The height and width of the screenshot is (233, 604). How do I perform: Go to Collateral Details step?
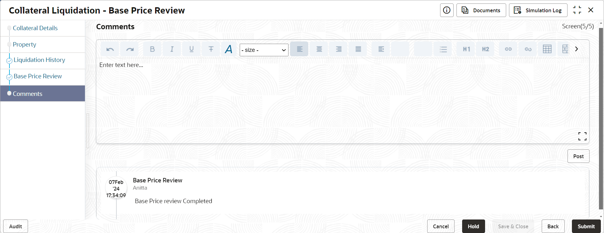pos(35,28)
